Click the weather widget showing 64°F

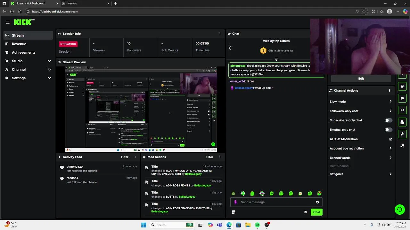pyautogui.click(x=11, y=225)
